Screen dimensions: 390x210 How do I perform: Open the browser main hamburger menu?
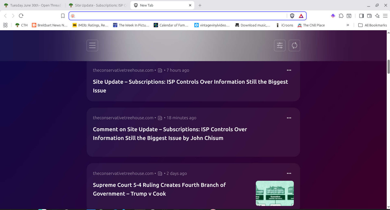385,16
